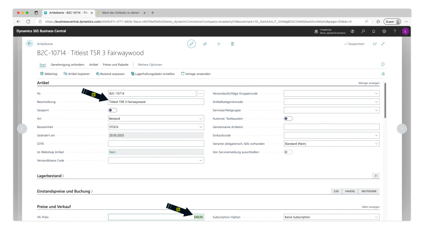
Task: Open browser favorites star icon
Action: coord(378,22)
